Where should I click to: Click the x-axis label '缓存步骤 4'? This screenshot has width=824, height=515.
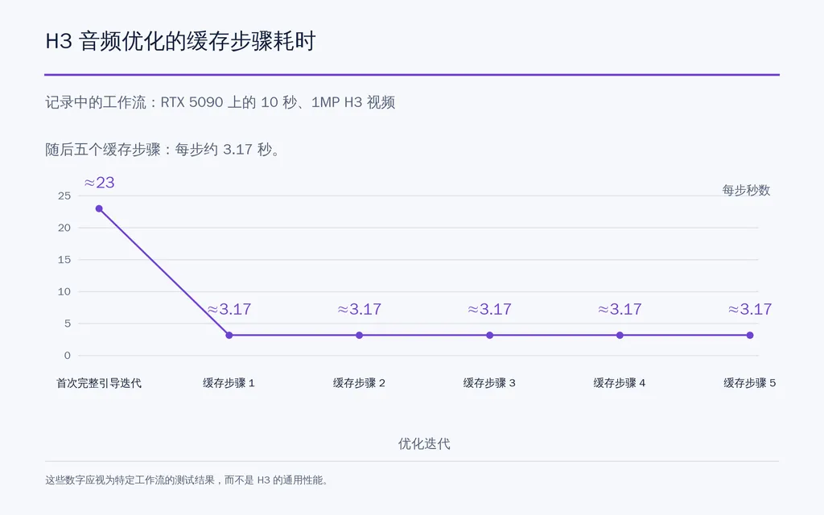(620, 383)
